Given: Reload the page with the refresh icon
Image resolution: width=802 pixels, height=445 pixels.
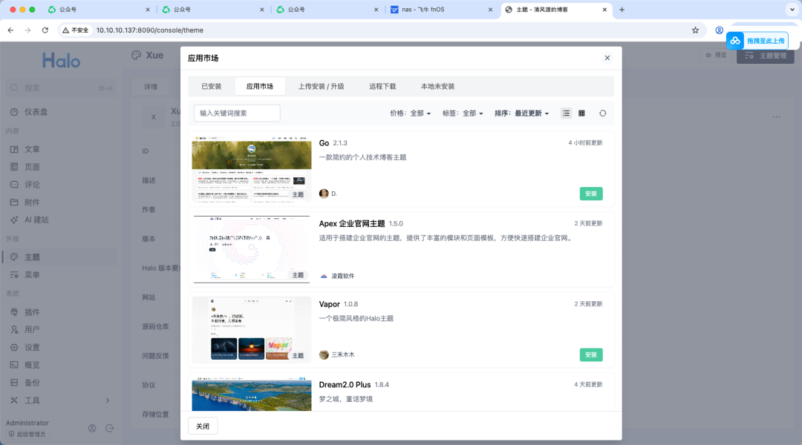Looking at the screenshot, I should tap(45, 30).
